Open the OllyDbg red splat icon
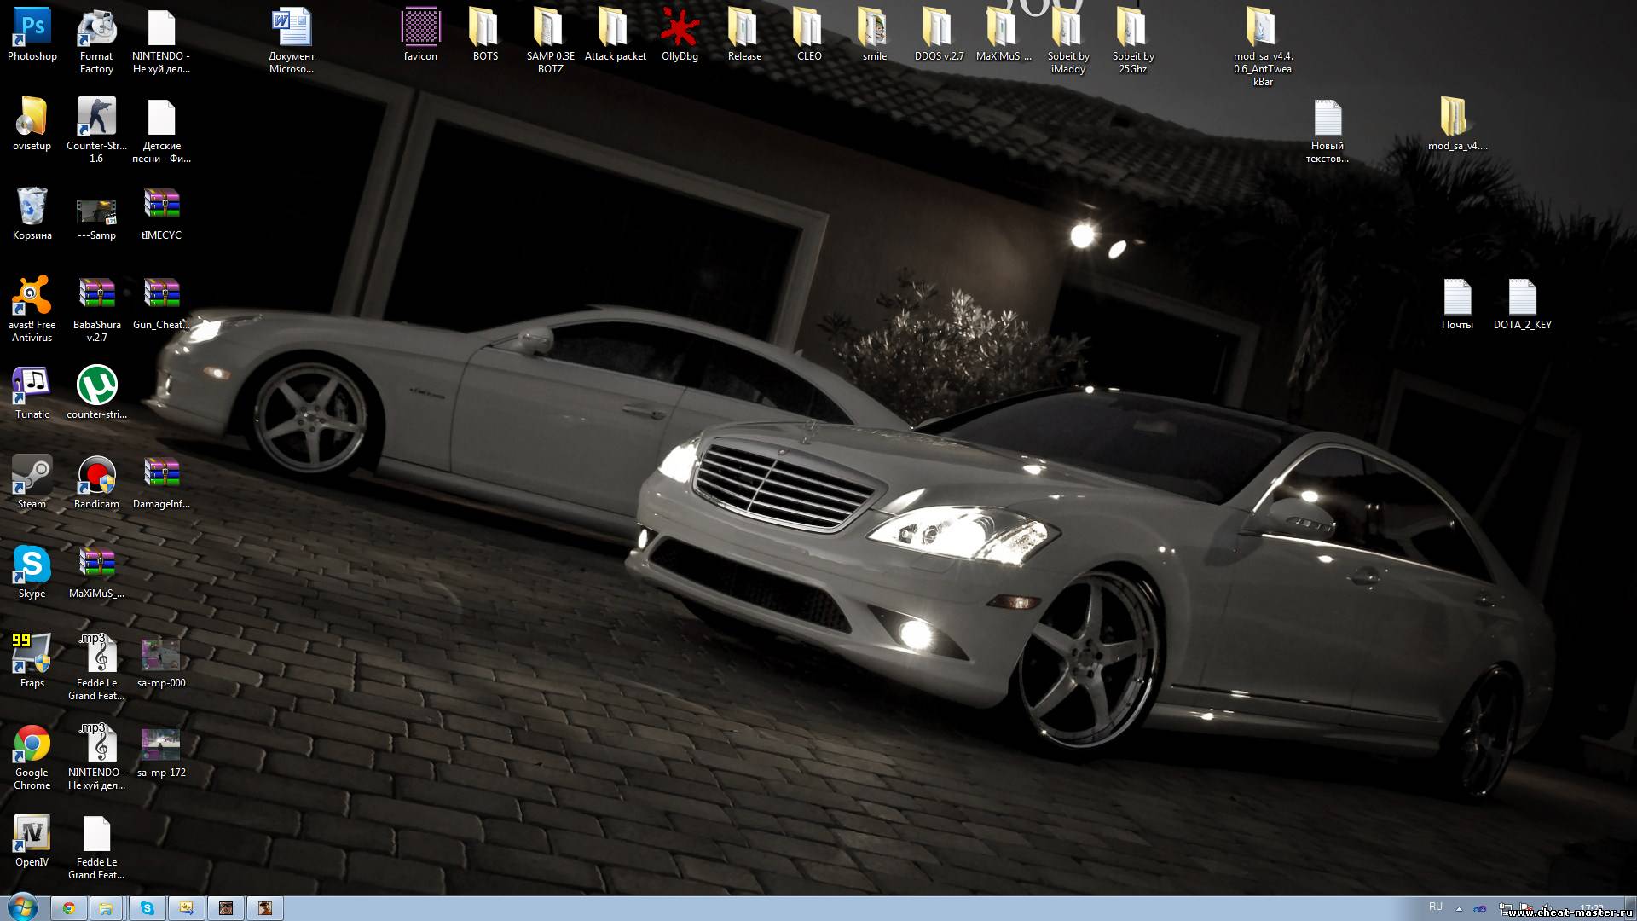Image resolution: width=1637 pixels, height=921 pixels. pyautogui.click(x=680, y=28)
